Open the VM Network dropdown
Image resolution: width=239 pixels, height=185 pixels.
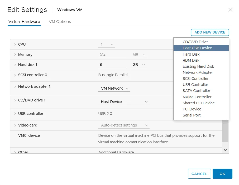[114, 89]
